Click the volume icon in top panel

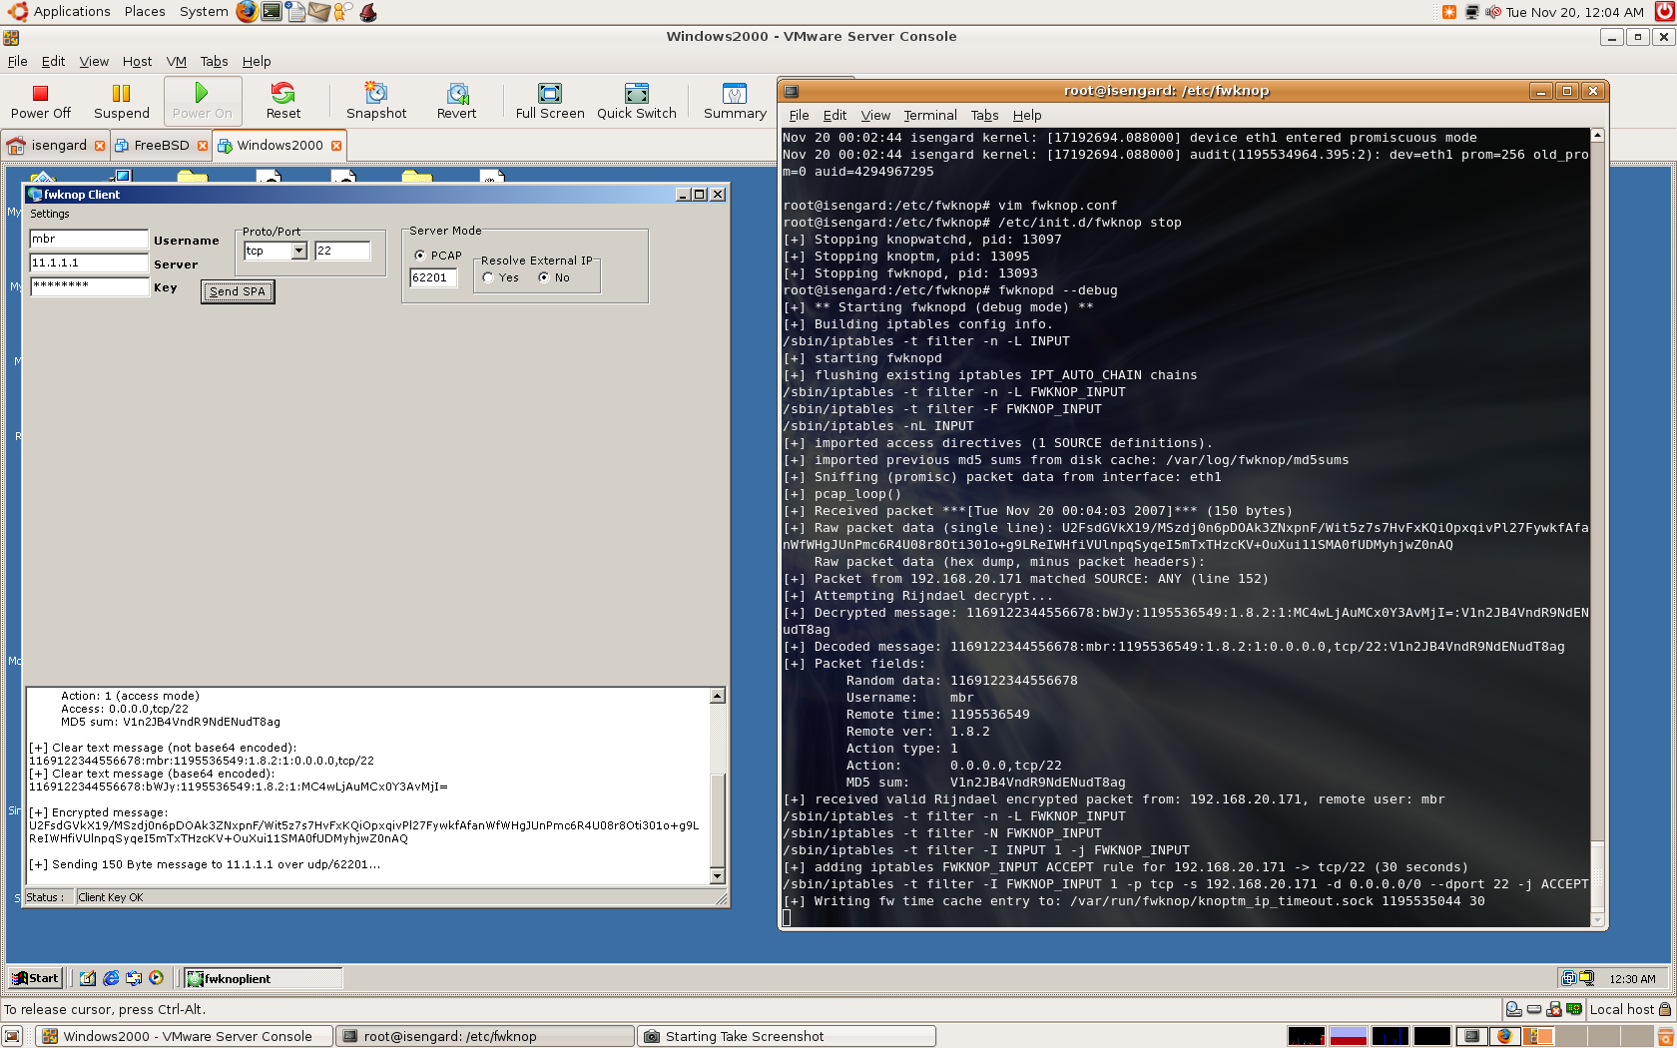click(x=1492, y=12)
